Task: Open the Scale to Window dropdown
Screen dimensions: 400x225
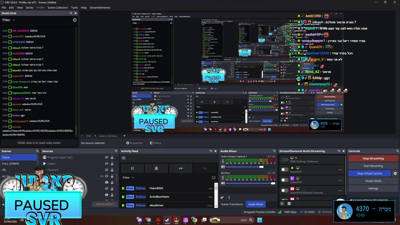Action: point(124,136)
